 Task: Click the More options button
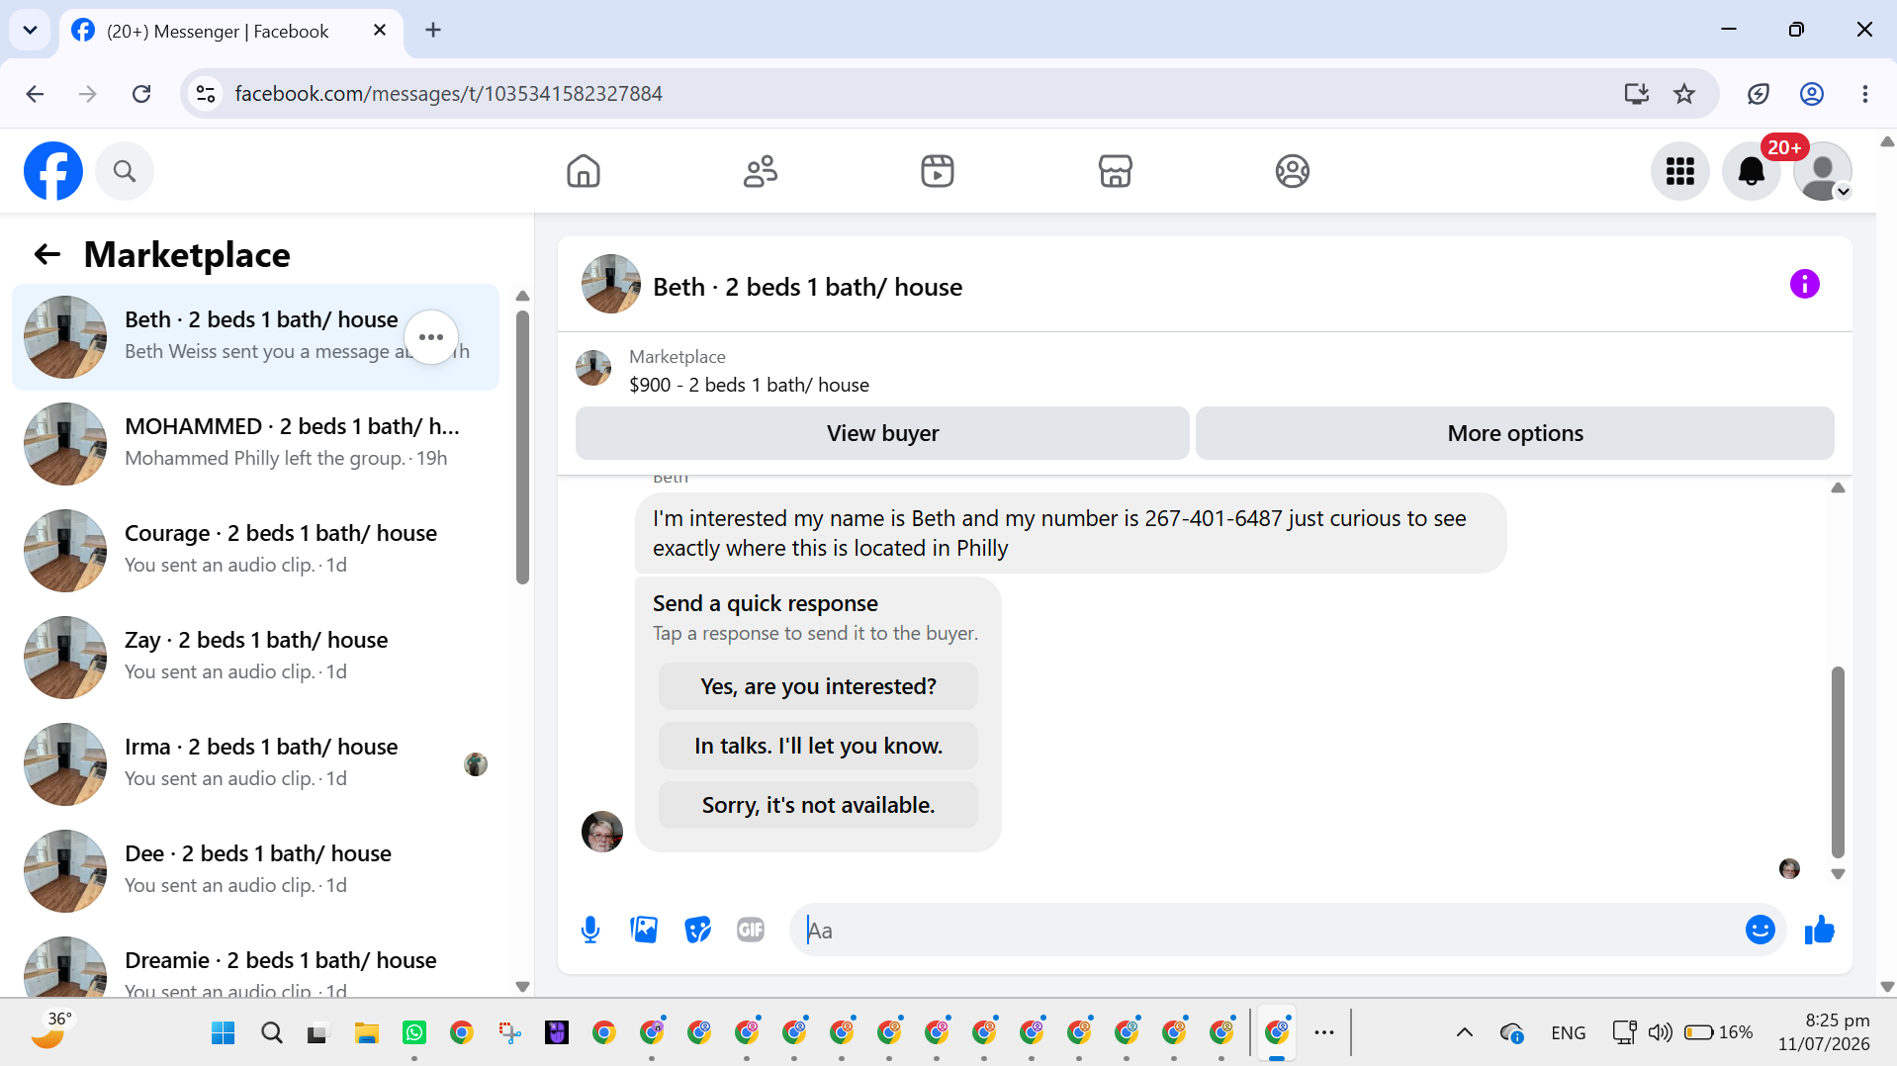tap(1514, 433)
